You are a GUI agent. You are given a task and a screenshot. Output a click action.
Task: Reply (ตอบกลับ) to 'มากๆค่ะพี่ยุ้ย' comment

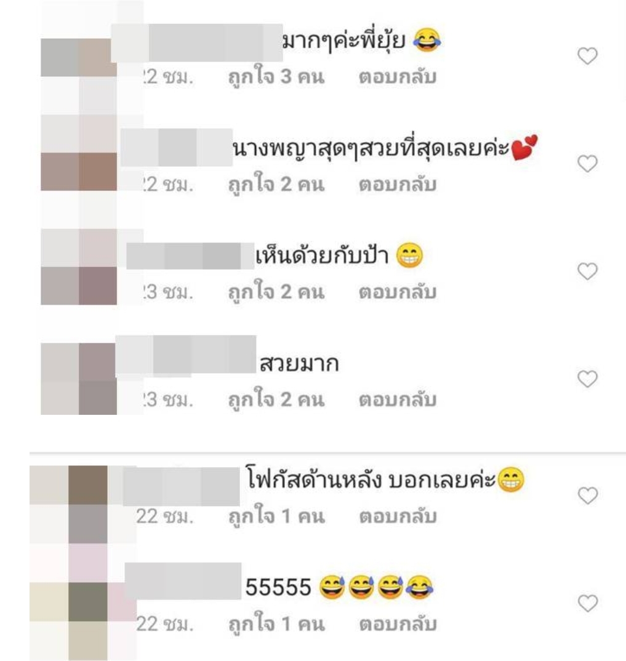coord(398,77)
